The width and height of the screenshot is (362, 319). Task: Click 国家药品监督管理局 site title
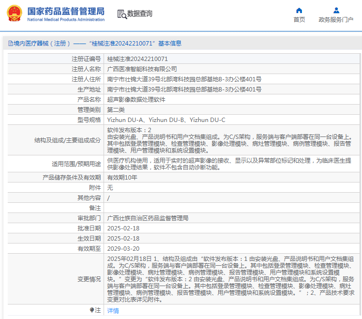click(x=66, y=11)
